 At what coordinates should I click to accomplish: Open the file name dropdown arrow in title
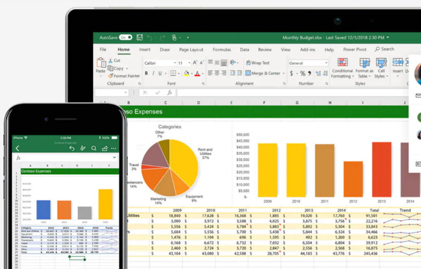click(388, 37)
